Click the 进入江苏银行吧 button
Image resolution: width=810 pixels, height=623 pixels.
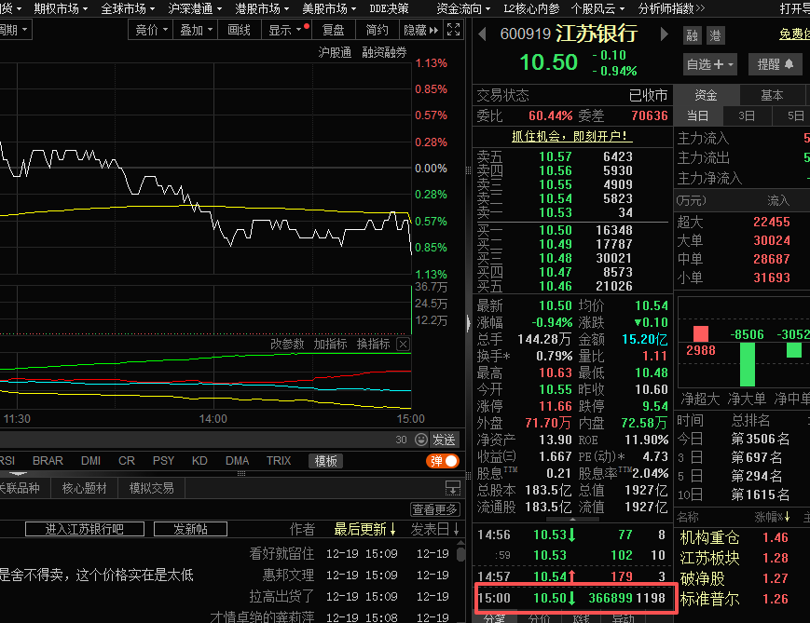[85, 529]
